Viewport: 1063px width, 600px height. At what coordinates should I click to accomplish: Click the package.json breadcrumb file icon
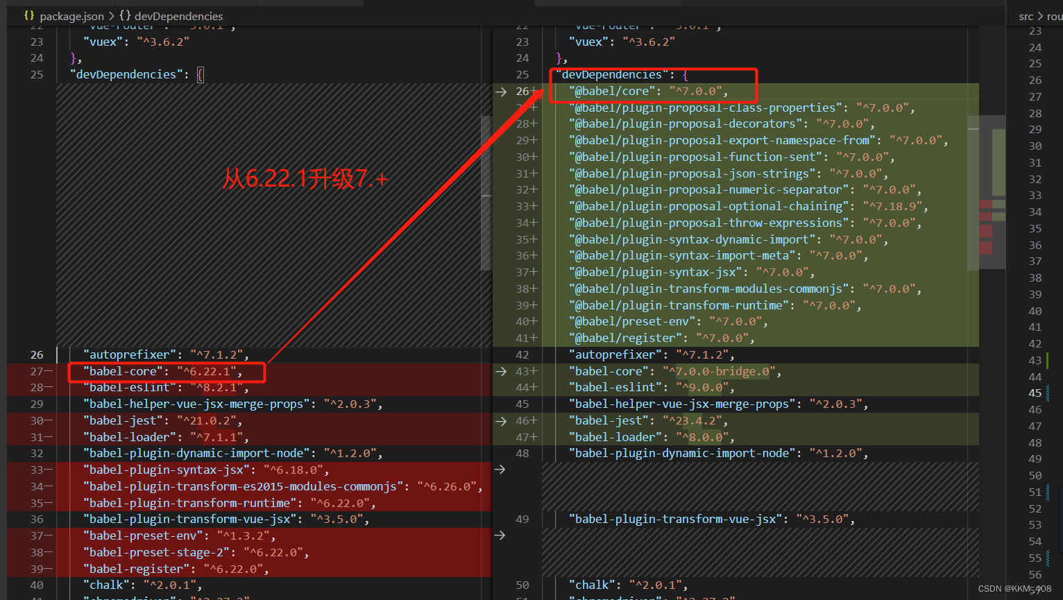pyautogui.click(x=29, y=15)
